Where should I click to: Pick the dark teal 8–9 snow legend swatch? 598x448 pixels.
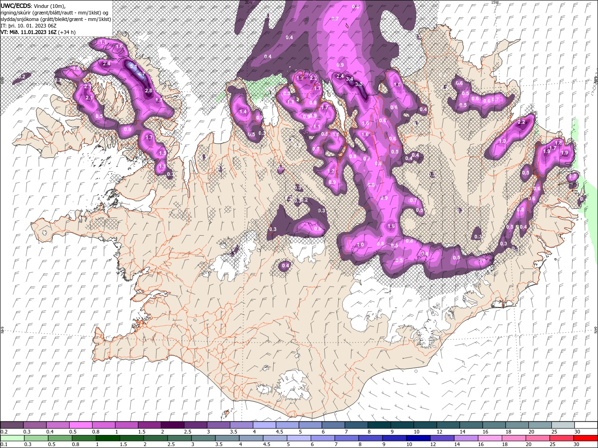point(379,425)
